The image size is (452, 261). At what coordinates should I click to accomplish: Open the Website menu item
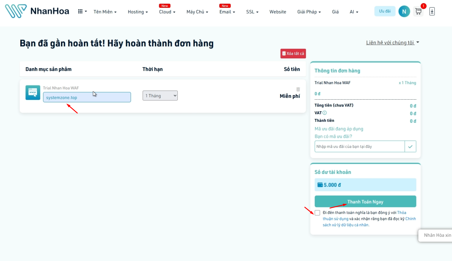coord(278,12)
